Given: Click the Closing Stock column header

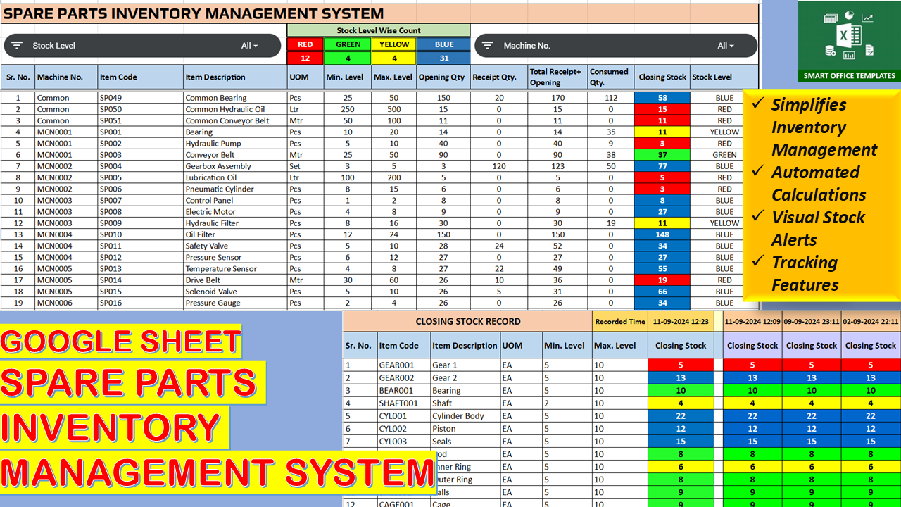Looking at the screenshot, I should click(662, 77).
